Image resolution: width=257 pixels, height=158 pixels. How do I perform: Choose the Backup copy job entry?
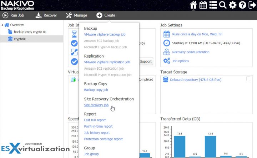coord(96,90)
